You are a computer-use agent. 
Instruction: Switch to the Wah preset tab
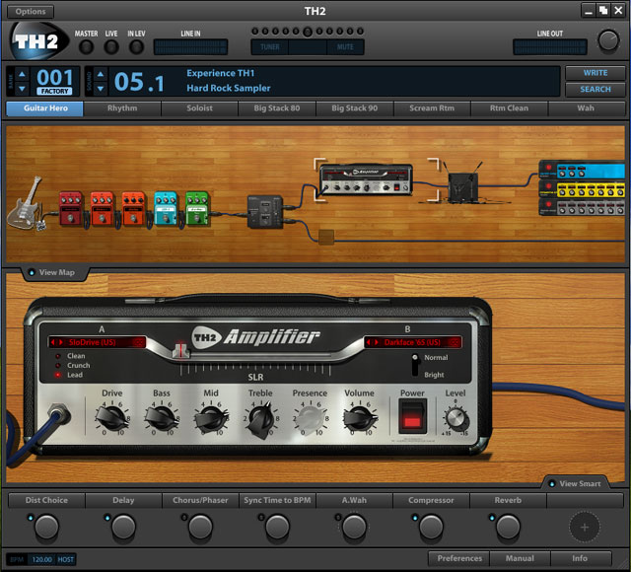pos(586,108)
